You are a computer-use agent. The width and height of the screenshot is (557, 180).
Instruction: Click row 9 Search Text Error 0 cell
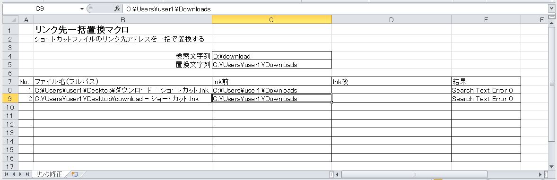pos(486,98)
